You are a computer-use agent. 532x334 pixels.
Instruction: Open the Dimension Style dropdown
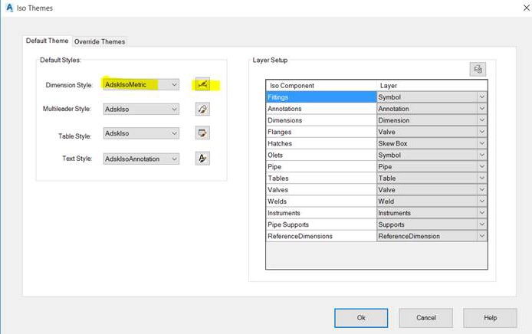point(175,84)
